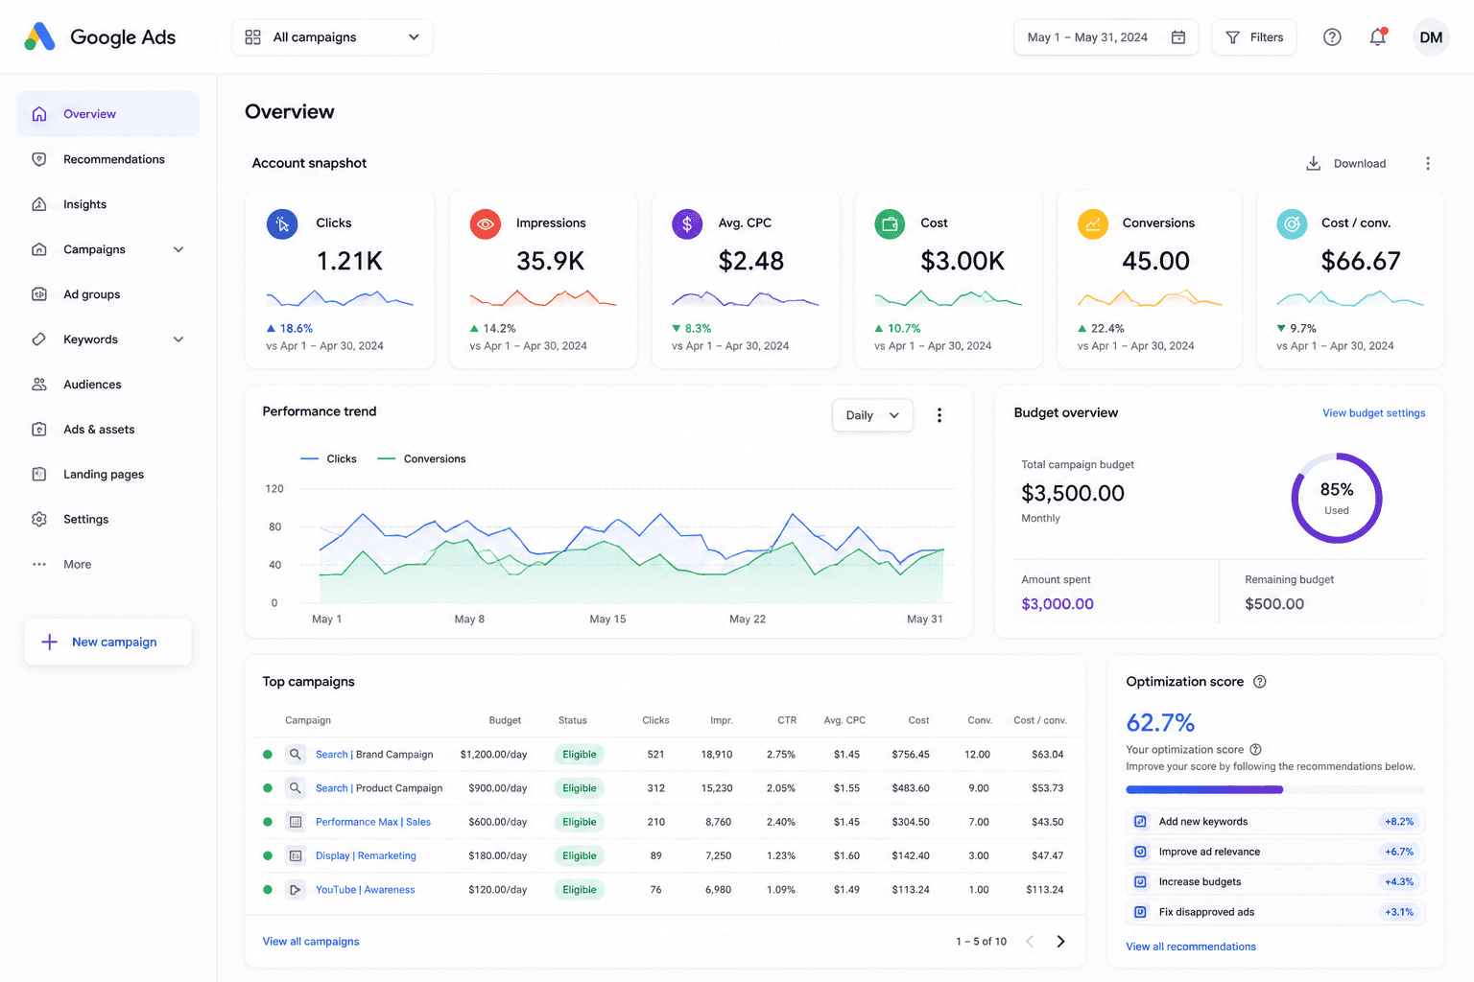Screen dimensions: 1474x982
Task: Click the Optimization score help icon
Action: coord(1260,682)
